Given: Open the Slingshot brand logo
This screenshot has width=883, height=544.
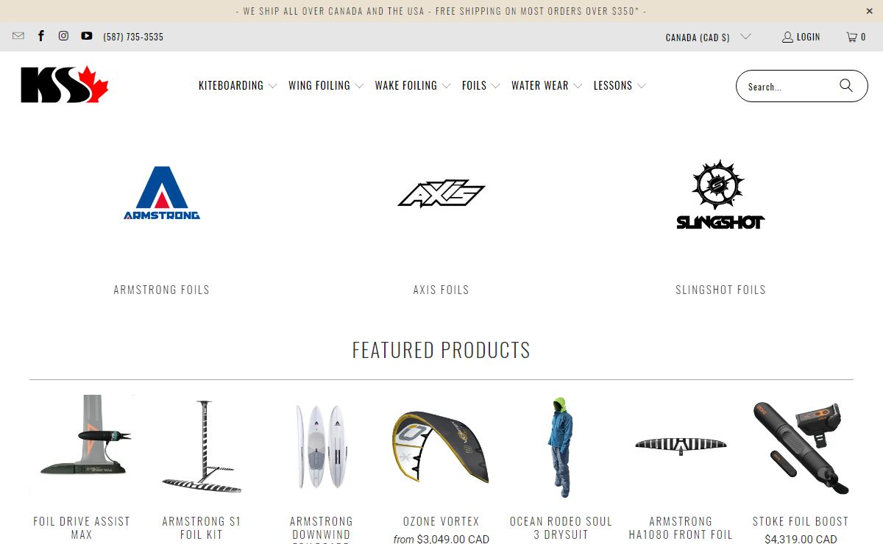Looking at the screenshot, I should 720,194.
